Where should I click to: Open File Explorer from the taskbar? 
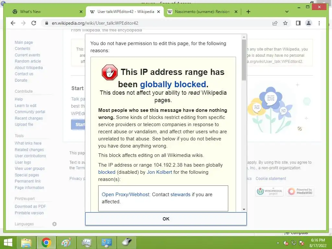click(26, 243)
